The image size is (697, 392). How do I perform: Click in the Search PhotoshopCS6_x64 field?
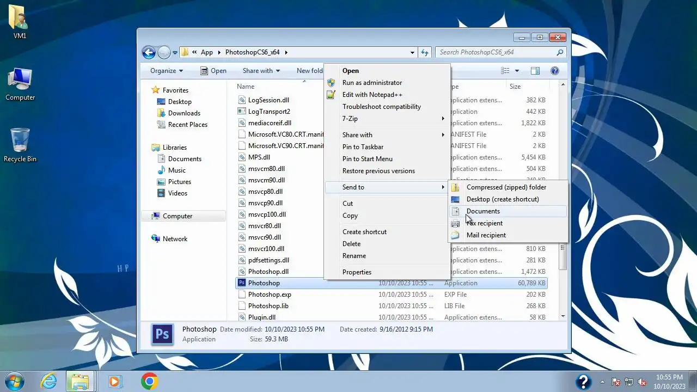(x=496, y=52)
